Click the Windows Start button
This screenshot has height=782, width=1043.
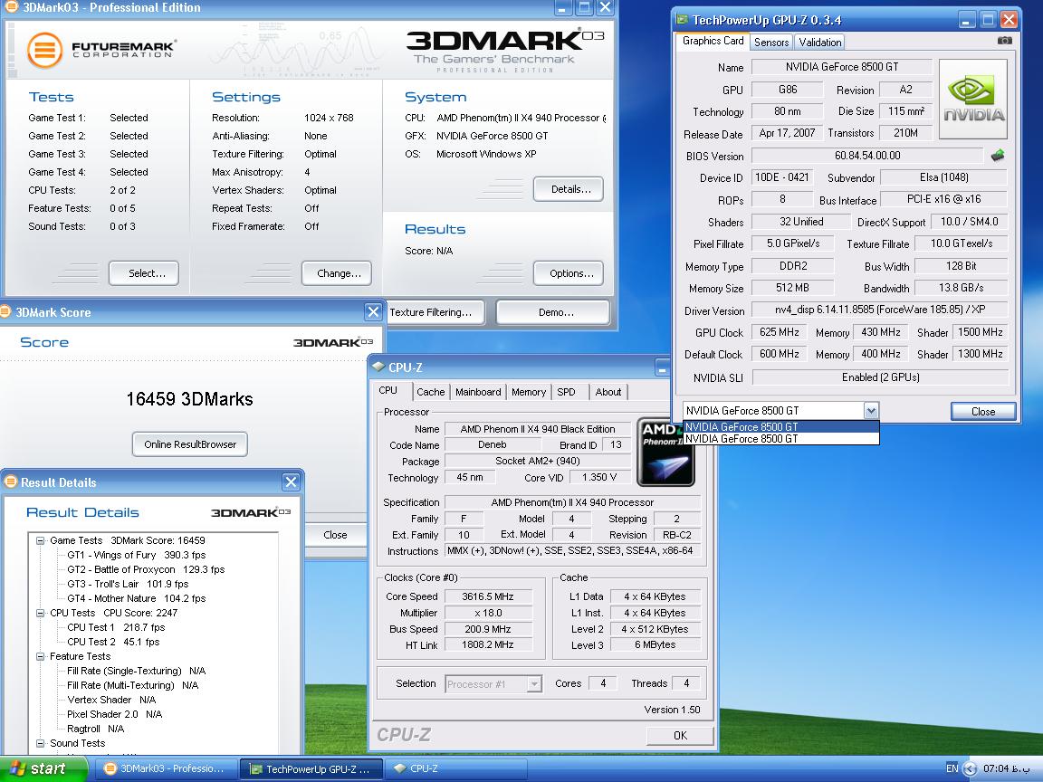[x=43, y=768]
